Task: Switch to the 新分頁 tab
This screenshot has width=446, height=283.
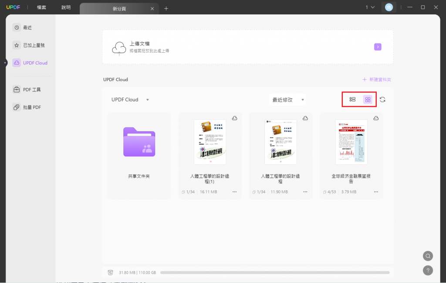Action: 119,9
